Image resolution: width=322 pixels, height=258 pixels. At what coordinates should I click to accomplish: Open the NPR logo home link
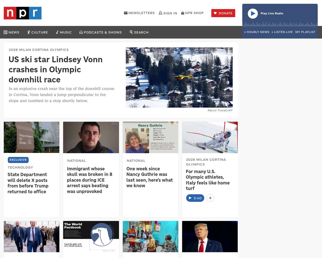click(x=23, y=13)
